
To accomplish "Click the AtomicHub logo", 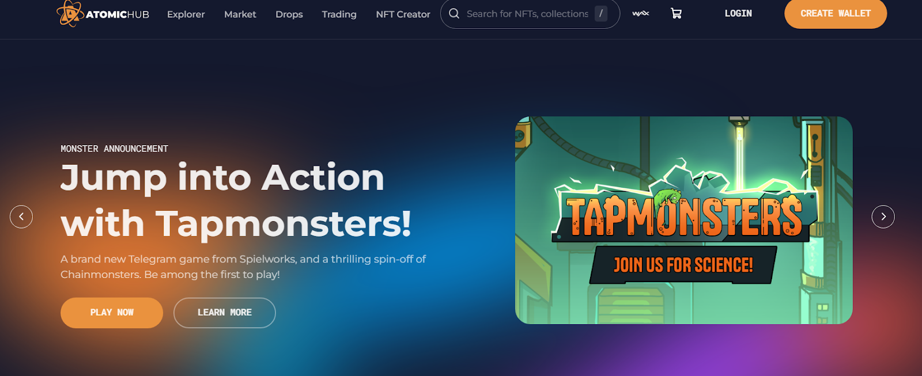I will 103,14.
